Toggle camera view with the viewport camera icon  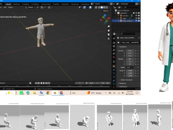pos(108,35)
